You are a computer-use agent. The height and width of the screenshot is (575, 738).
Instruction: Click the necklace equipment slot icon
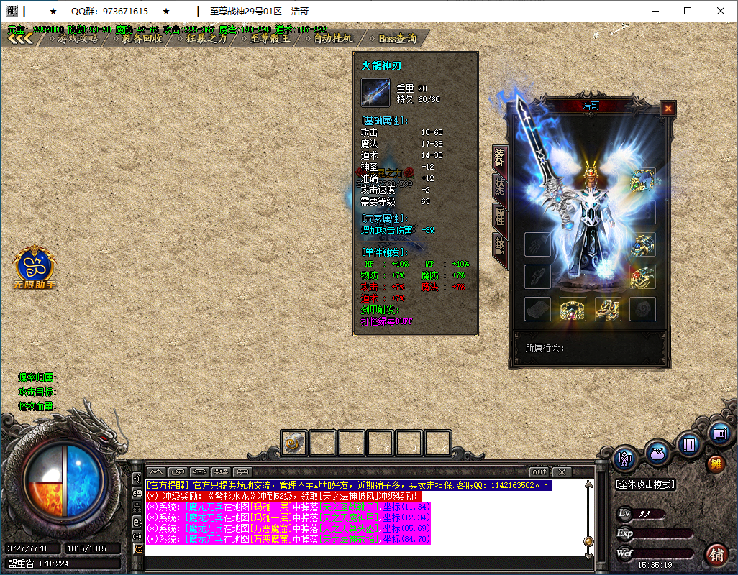tap(642, 180)
